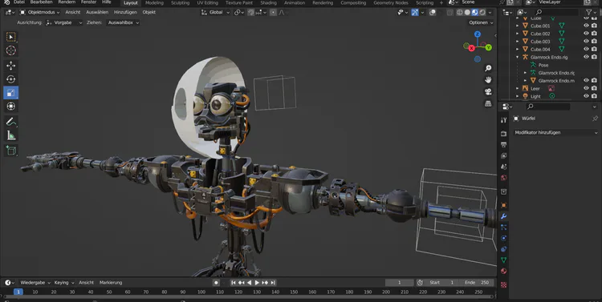Expand the Leer outliner item
Screen dimensions: 602x302
[x=517, y=89]
